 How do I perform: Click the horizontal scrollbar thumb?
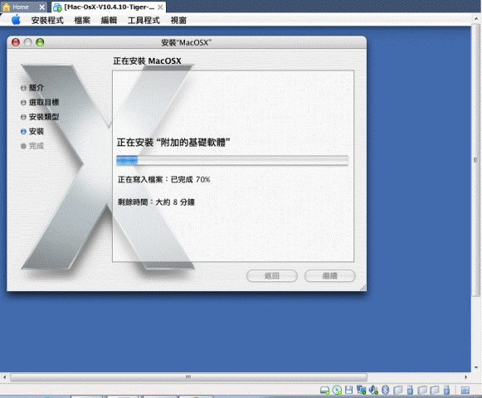(188, 377)
